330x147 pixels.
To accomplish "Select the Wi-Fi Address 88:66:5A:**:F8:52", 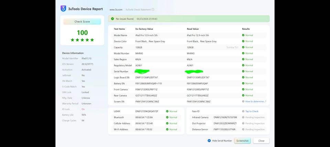I will (x=144, y=130).
